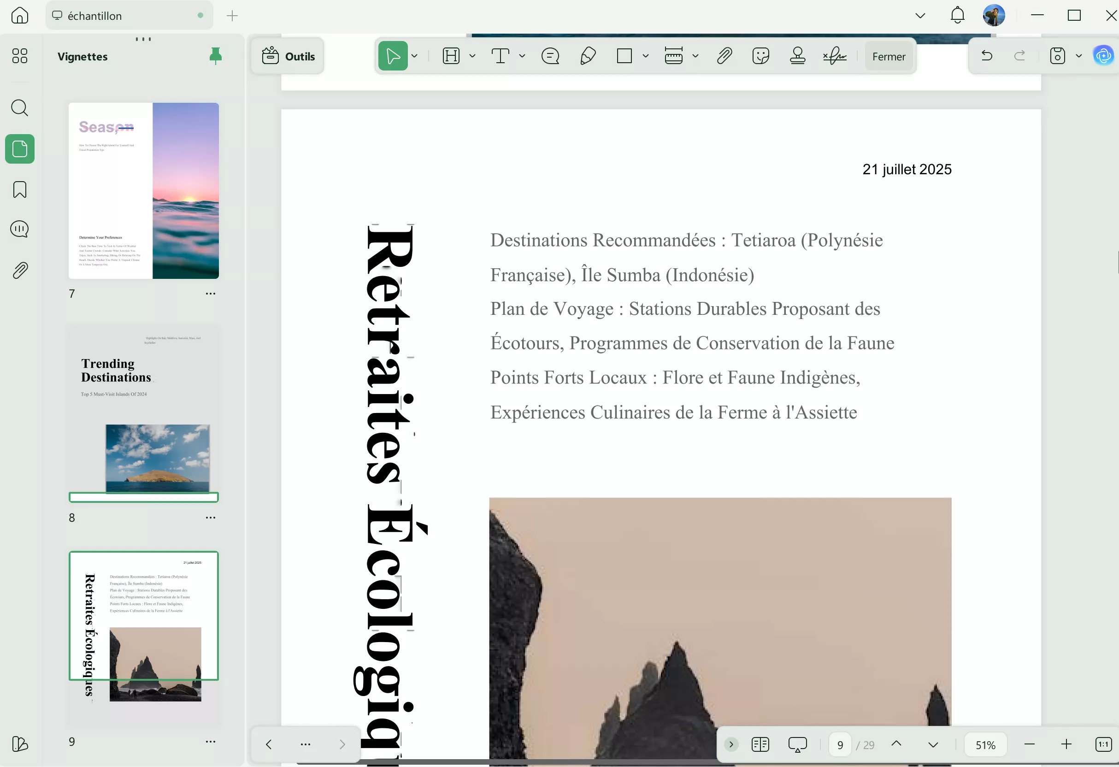Open the text tool dropdown arrow

click(523, 55)
